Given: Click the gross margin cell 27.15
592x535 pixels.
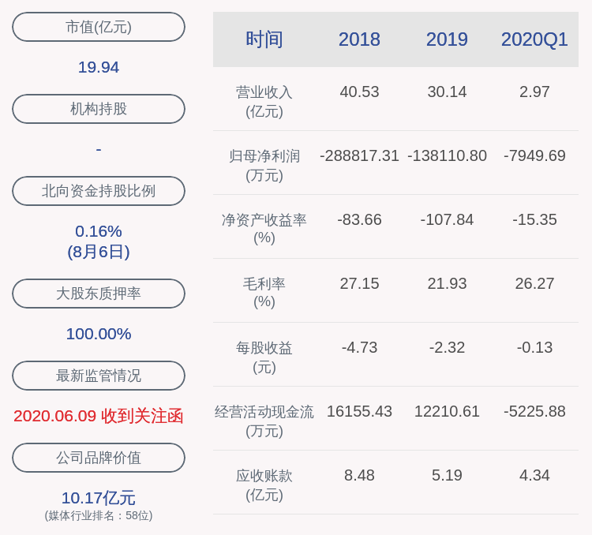Looking at the screenshot, I should (x=359, y=284).
